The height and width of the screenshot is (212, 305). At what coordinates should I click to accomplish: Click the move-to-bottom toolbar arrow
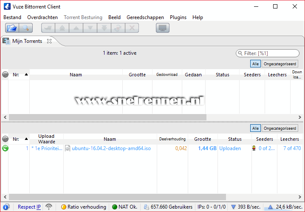point(104,28)
